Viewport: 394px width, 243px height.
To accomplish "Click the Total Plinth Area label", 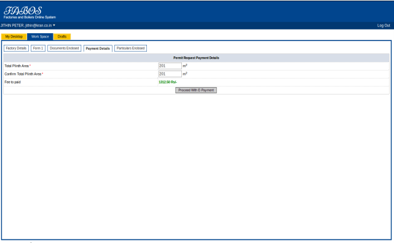I will pyautogui.click(x=17, y=66).
